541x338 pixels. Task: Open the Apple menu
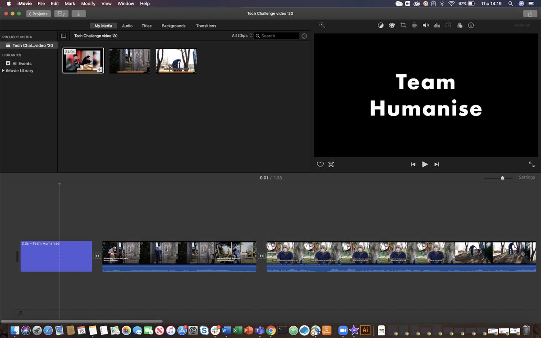8,3
